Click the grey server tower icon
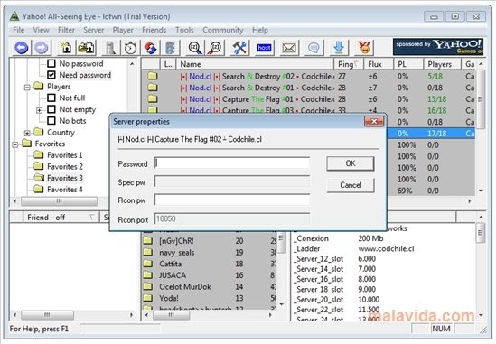Viewport: 496px width, 344px height. [x=110, y=48]
